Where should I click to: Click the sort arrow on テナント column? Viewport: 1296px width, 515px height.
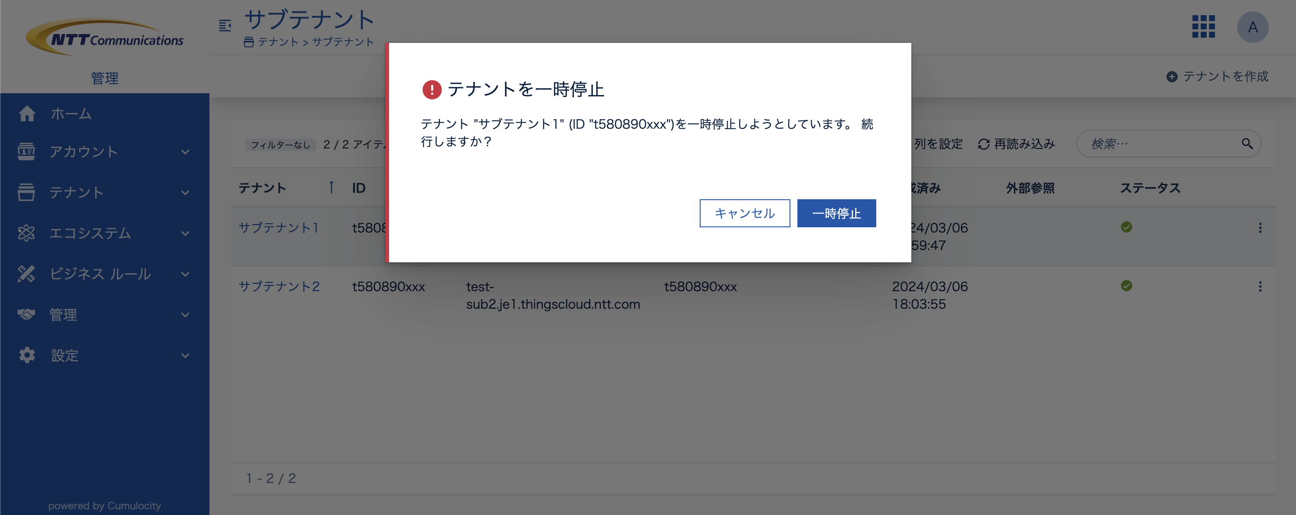(x=331, y=187)
